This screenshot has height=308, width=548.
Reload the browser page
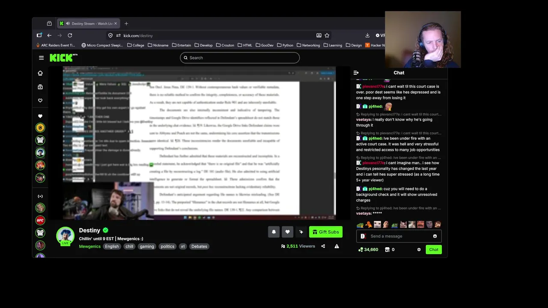(x=70, y=36)
